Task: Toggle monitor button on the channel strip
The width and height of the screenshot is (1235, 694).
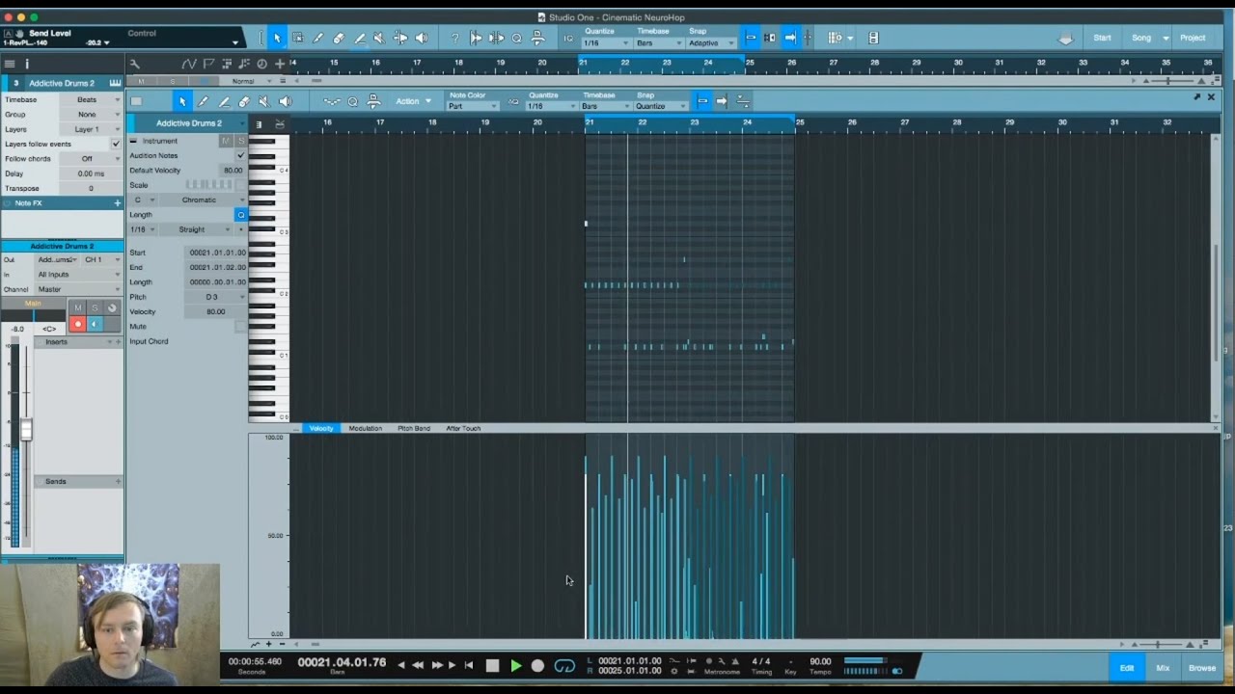Action: point(95,324)
